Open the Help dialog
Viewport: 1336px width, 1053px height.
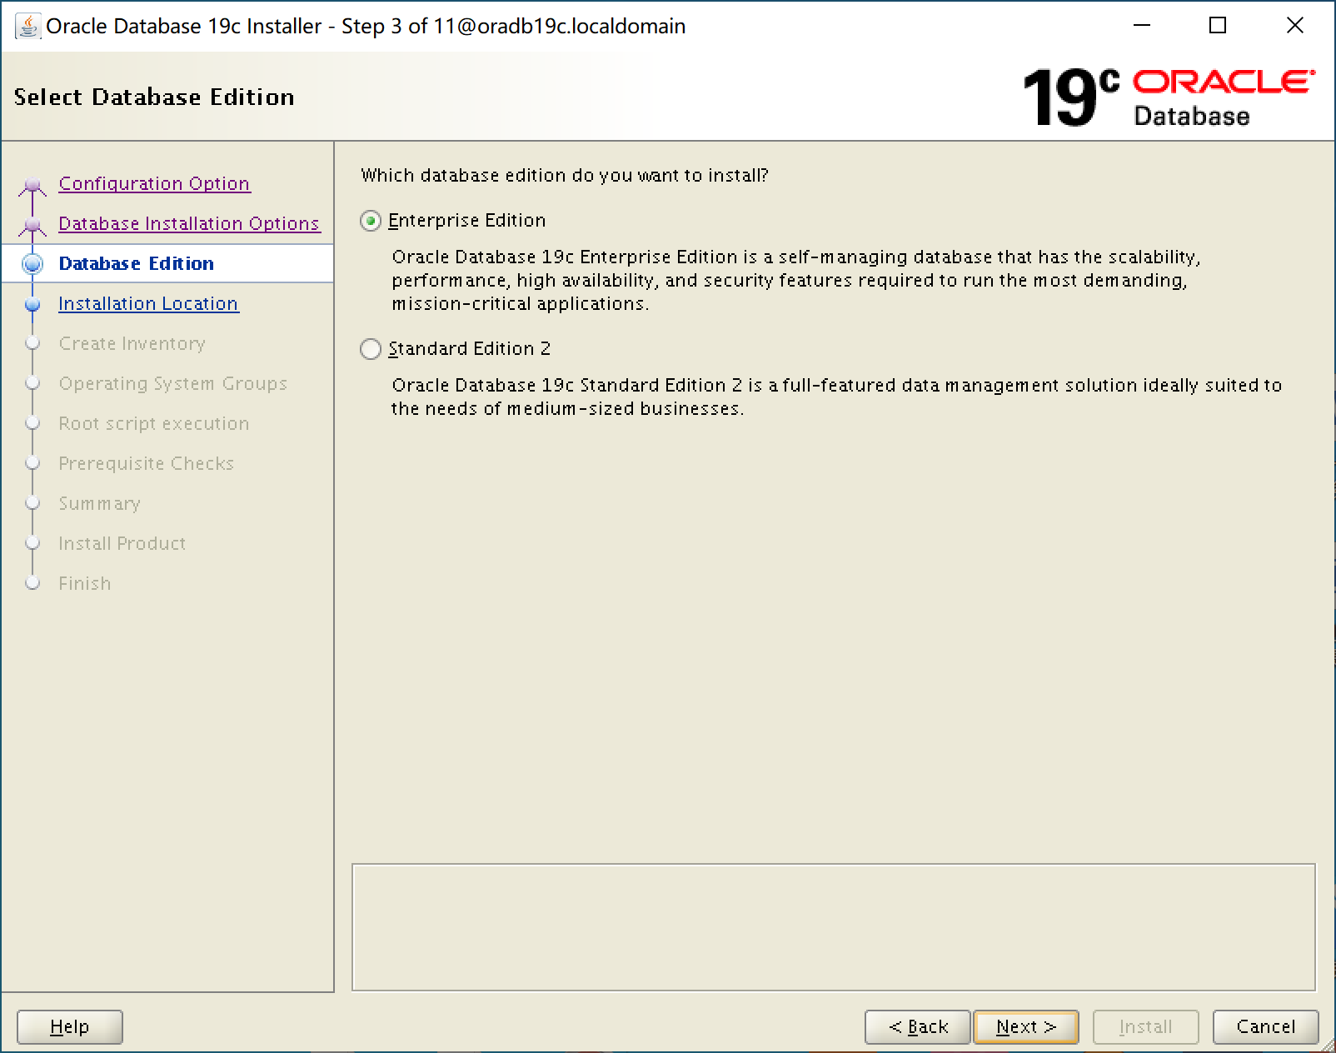(x=70, y=1026)
